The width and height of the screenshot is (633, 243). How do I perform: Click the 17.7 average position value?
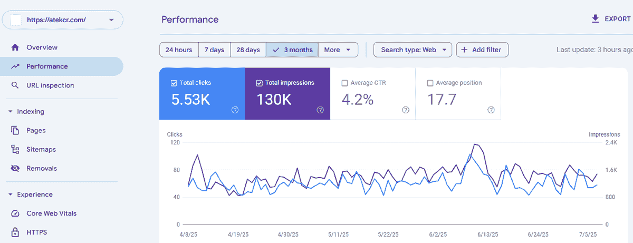click(x=442, y=99)
